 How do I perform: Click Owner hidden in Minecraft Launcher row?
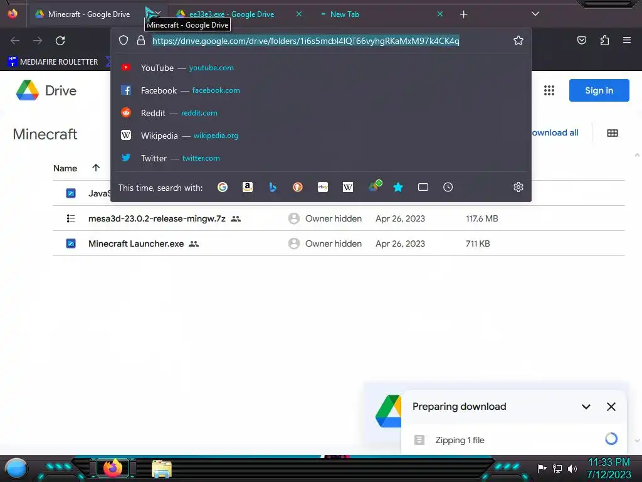334,244
